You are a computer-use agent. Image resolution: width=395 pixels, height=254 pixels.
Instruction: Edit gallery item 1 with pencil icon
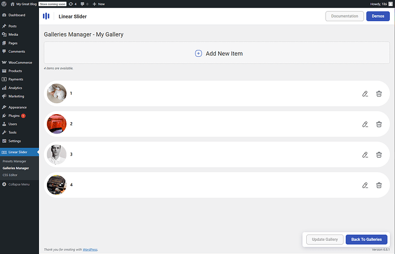coord(365,93)
